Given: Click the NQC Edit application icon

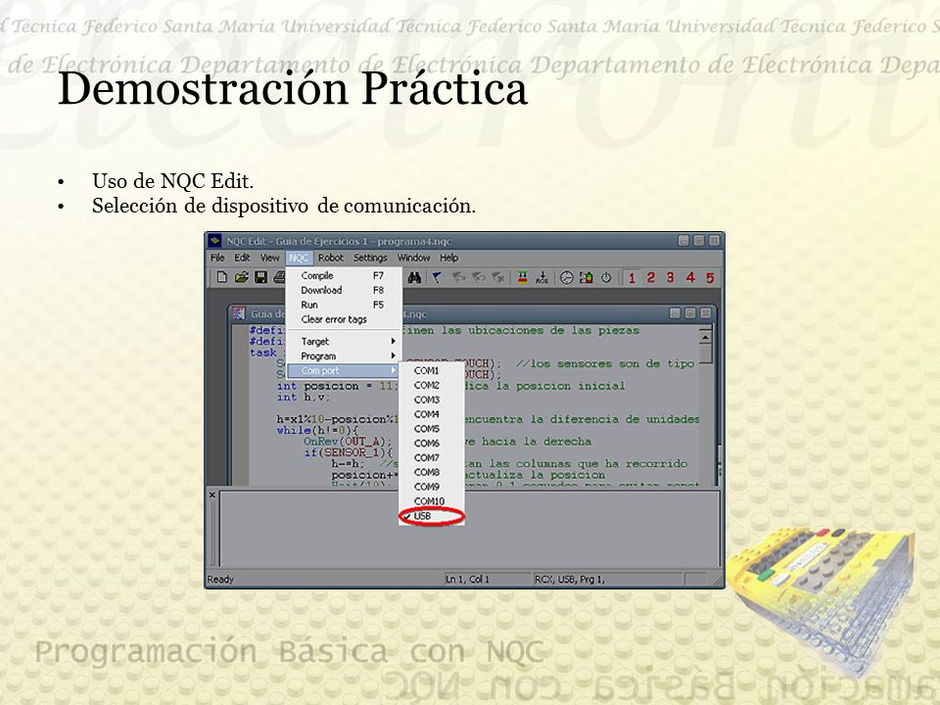Looking at the screenshot, I should (x=214, y=241).
